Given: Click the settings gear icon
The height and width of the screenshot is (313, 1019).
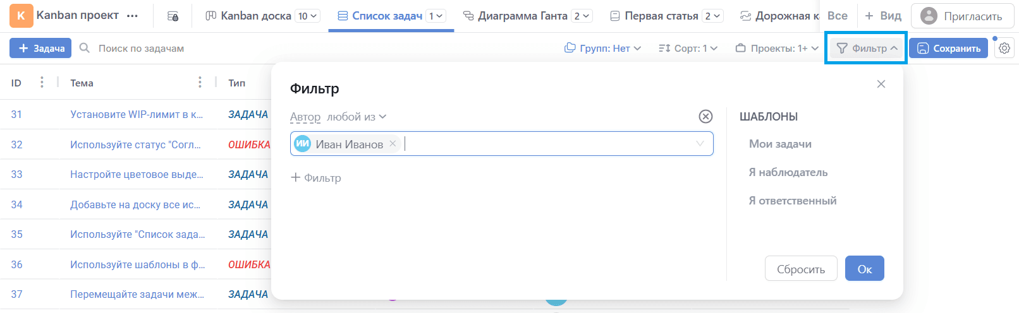Looking at the screenshot, I should coord(1004,49).
